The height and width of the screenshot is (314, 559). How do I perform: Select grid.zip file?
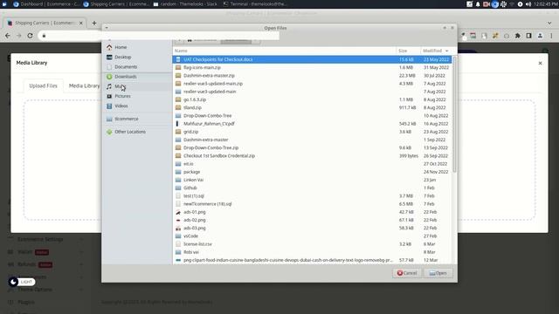(x=312, y=132)
